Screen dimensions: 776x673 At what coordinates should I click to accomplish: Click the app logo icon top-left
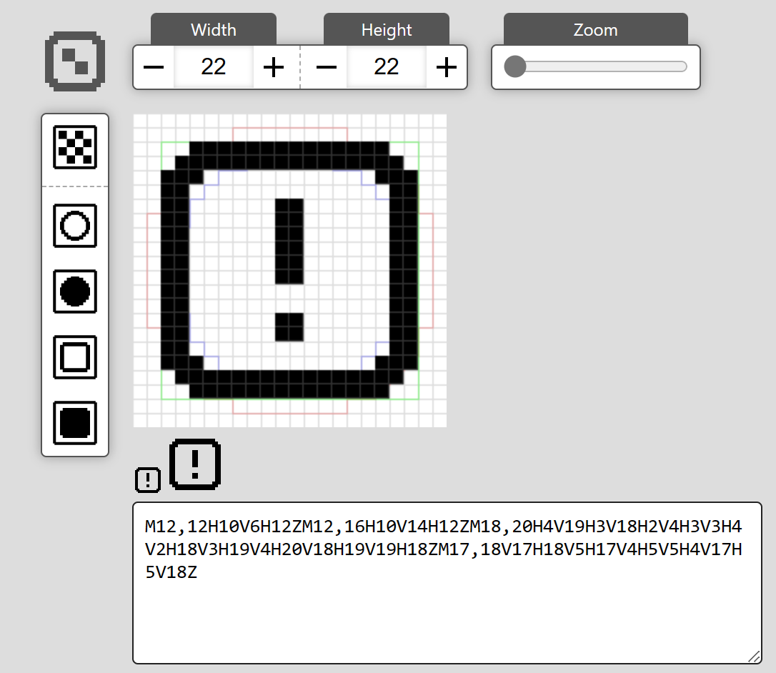74,61
